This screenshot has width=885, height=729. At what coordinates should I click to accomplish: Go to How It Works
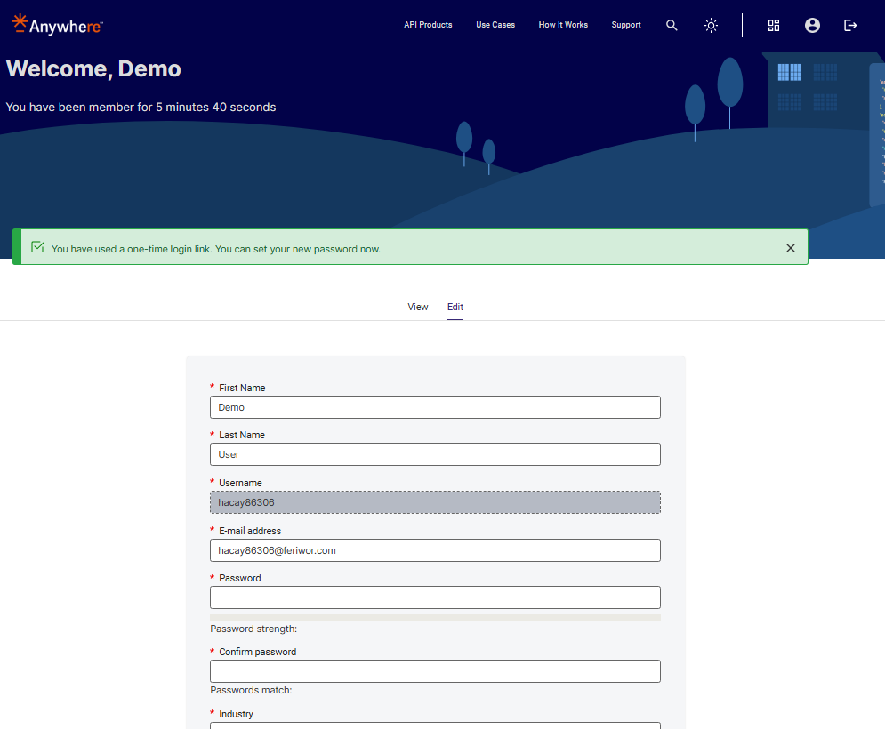563,25
